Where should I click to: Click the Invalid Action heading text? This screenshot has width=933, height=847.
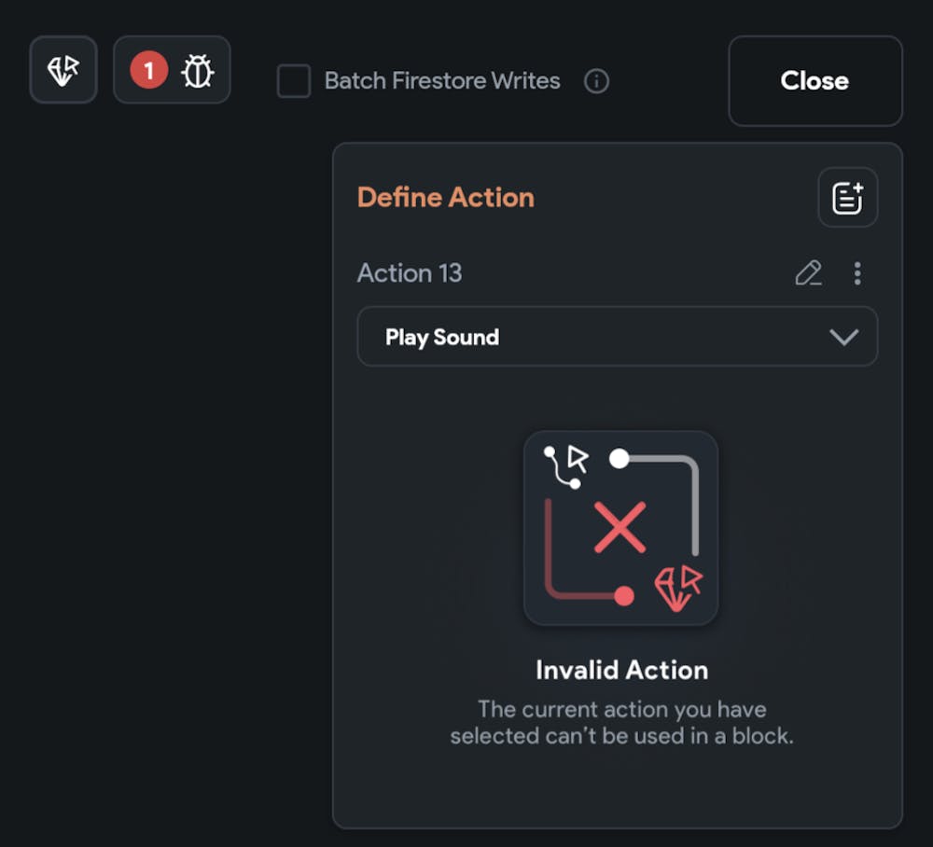621,670
